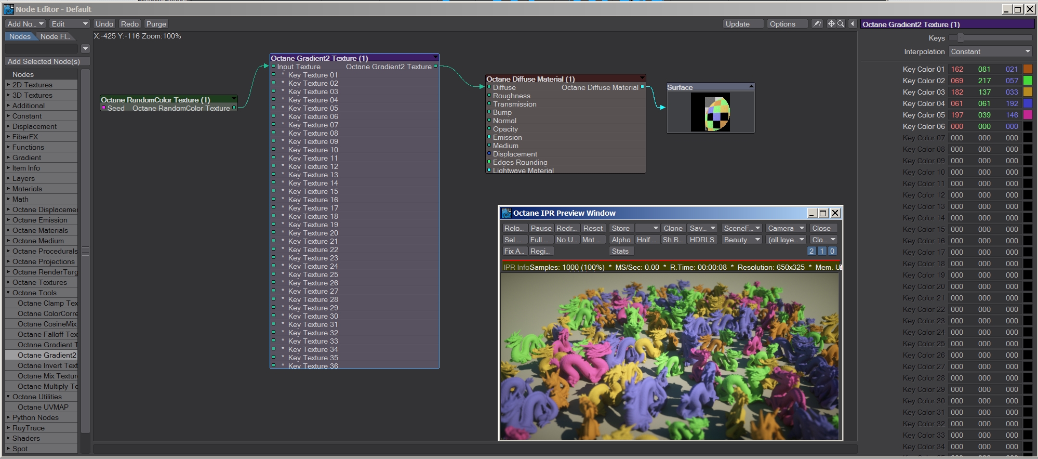
Task: Switch to the Node Fl.. tab
Action: tap(55, 36)
